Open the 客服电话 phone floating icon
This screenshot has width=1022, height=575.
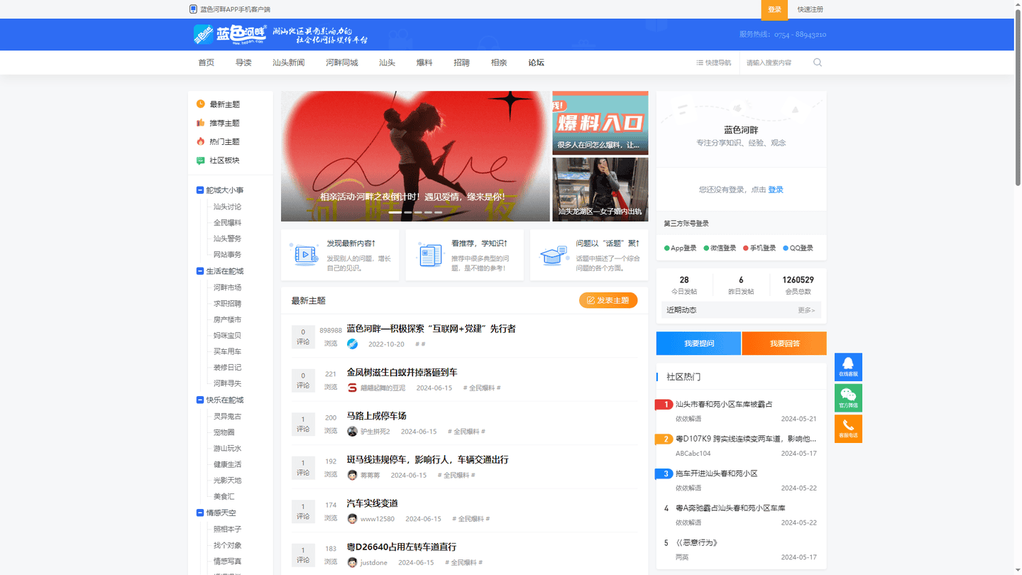[848, 429]
